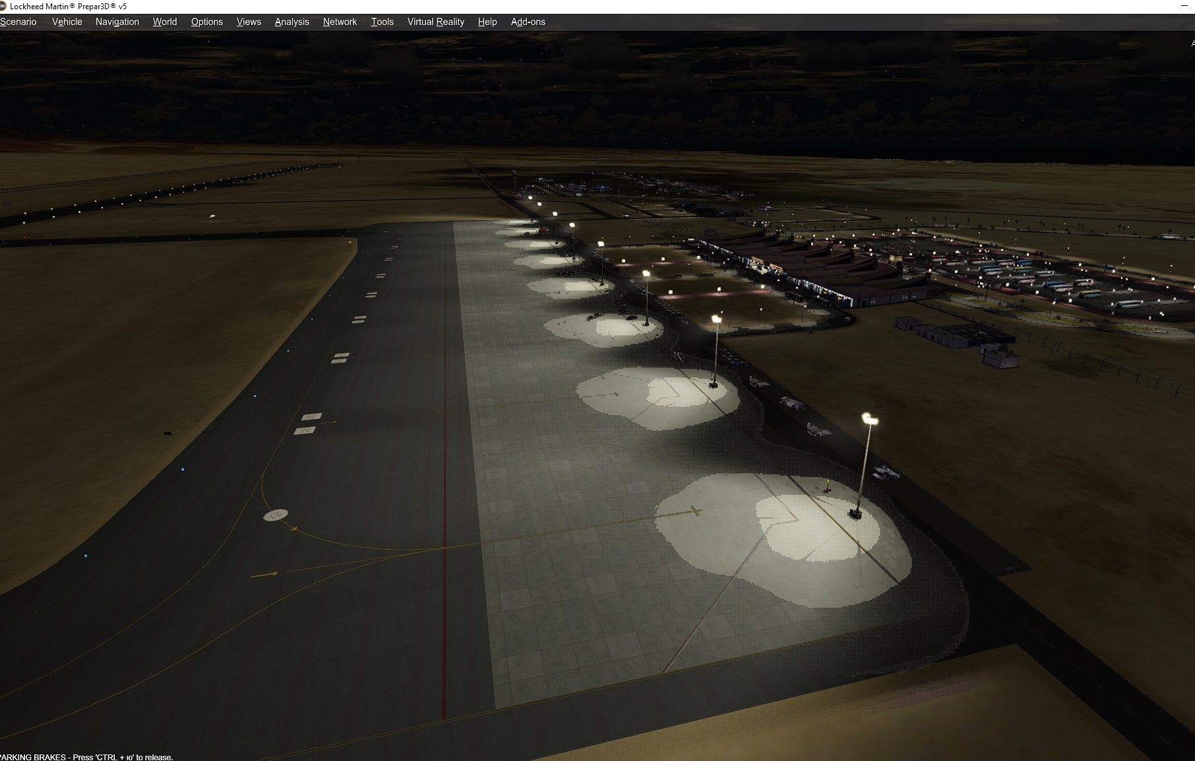Open the Views menu
The image size is (1195, 761).
coord(249,22)
